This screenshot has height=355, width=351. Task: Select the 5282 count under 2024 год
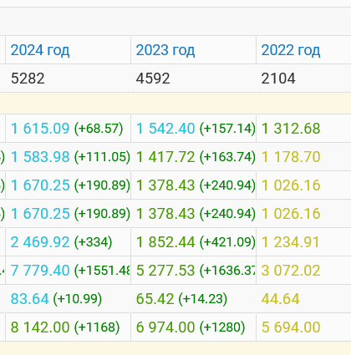coord(28,79)
